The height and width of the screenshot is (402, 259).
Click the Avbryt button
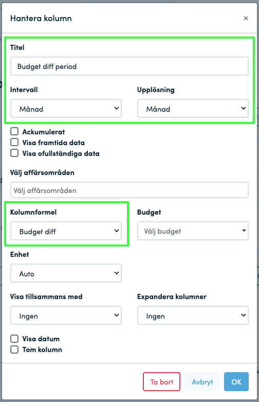click(x=202, y=382)
